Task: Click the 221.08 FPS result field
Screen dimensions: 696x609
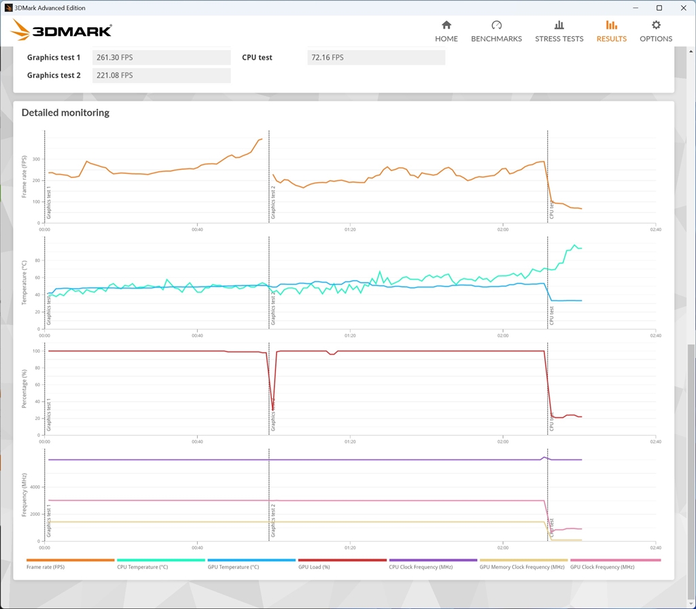Action: coord(162,75)
